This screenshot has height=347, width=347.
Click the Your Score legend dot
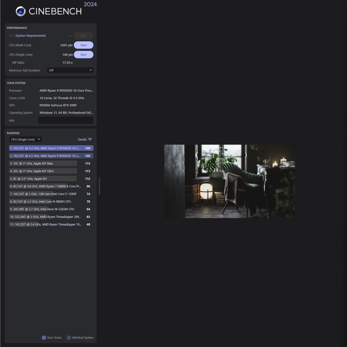[44, 337]
